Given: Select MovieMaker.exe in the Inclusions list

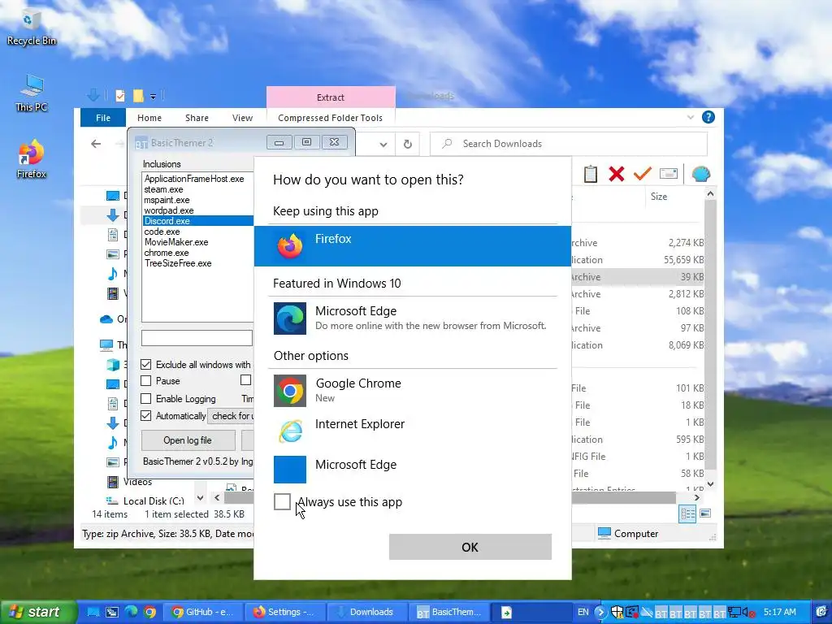Looking at the screenshot, I should 176,242.
